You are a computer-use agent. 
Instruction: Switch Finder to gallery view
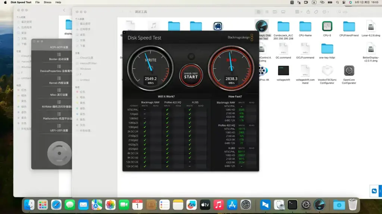pyautogui.click(x=283, y=12)
